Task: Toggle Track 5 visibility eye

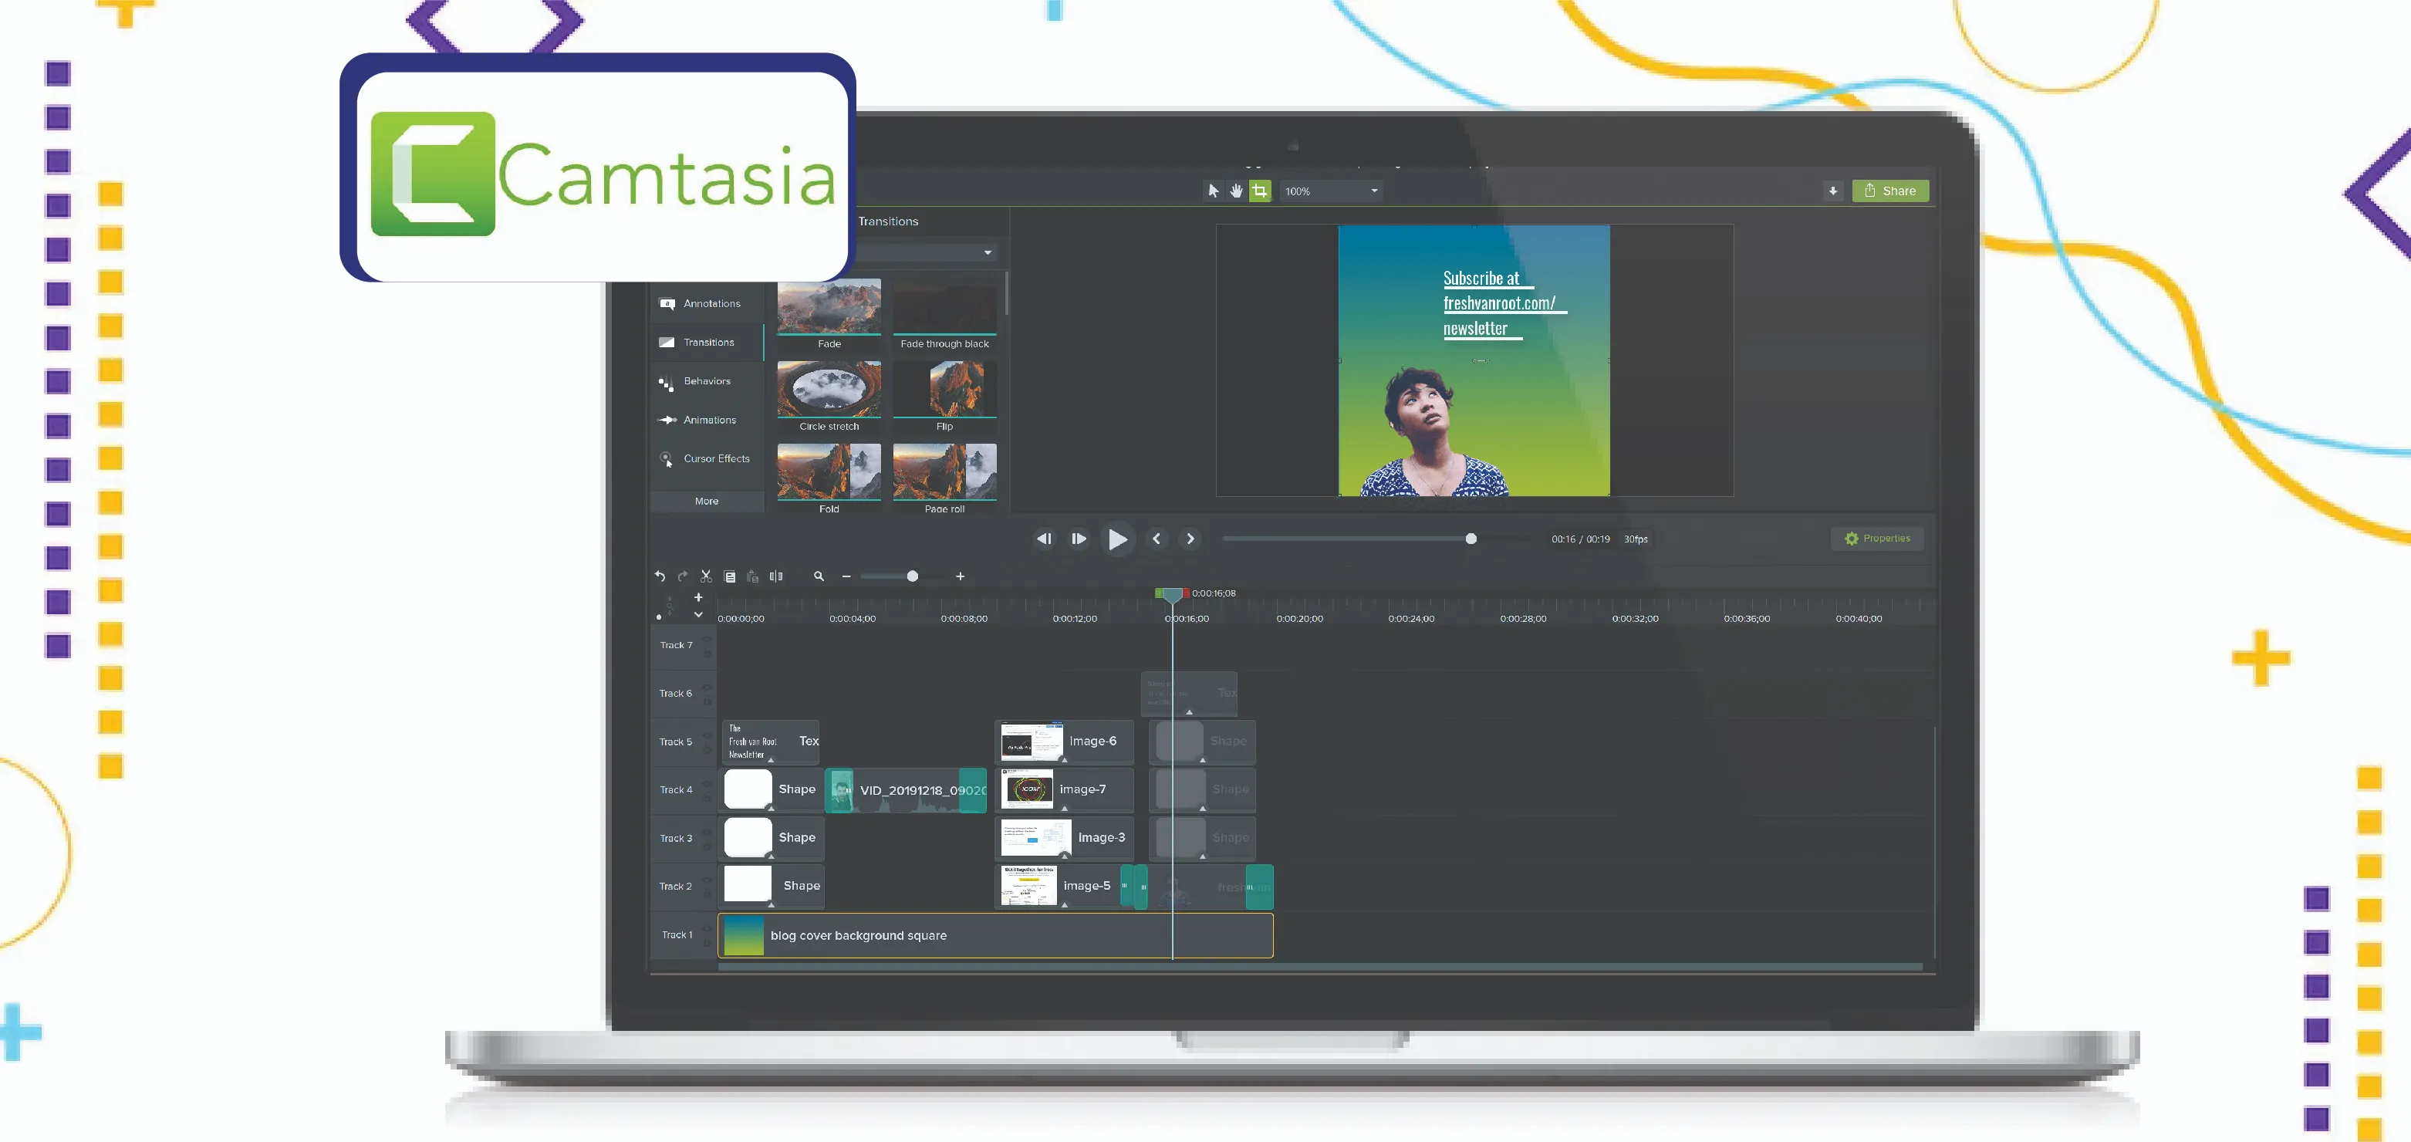Action: pos(707,736)
